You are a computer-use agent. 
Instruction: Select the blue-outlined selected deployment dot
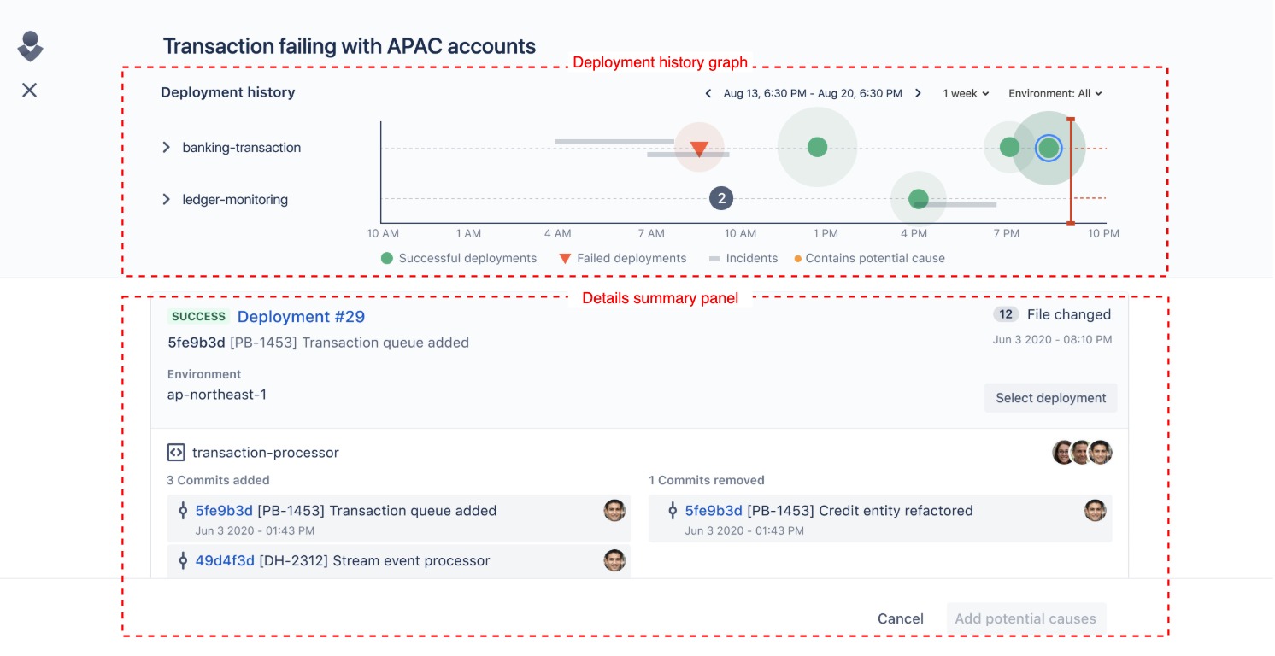[1049, 149]
